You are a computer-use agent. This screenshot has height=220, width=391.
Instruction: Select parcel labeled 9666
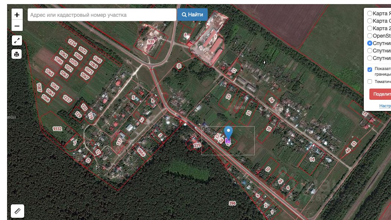[141, 152]
